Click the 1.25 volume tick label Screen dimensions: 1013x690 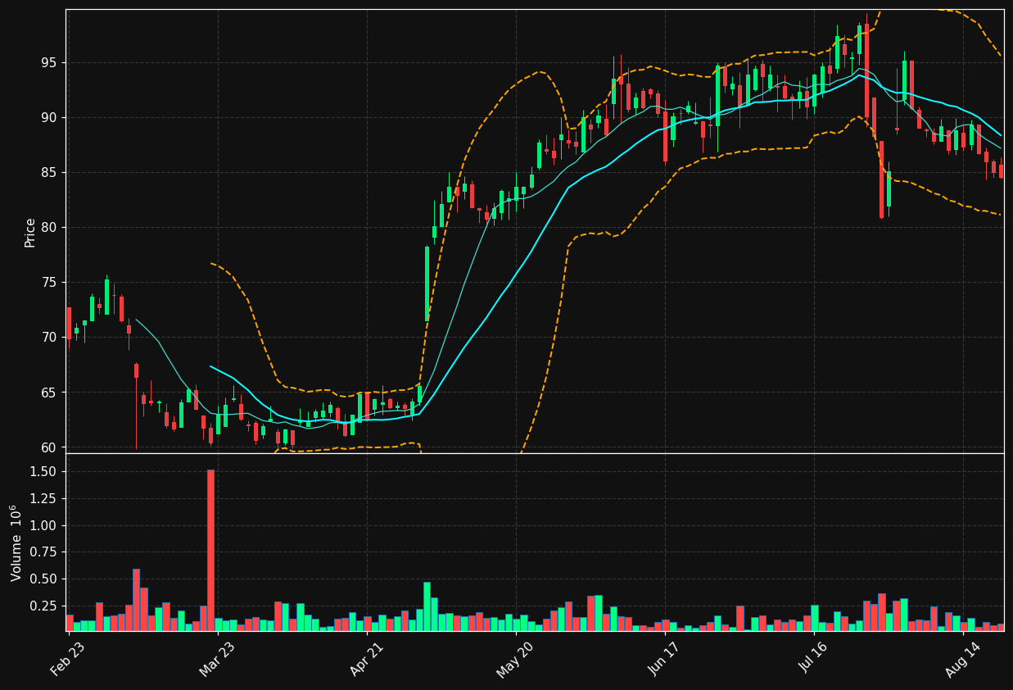point(45,498)
